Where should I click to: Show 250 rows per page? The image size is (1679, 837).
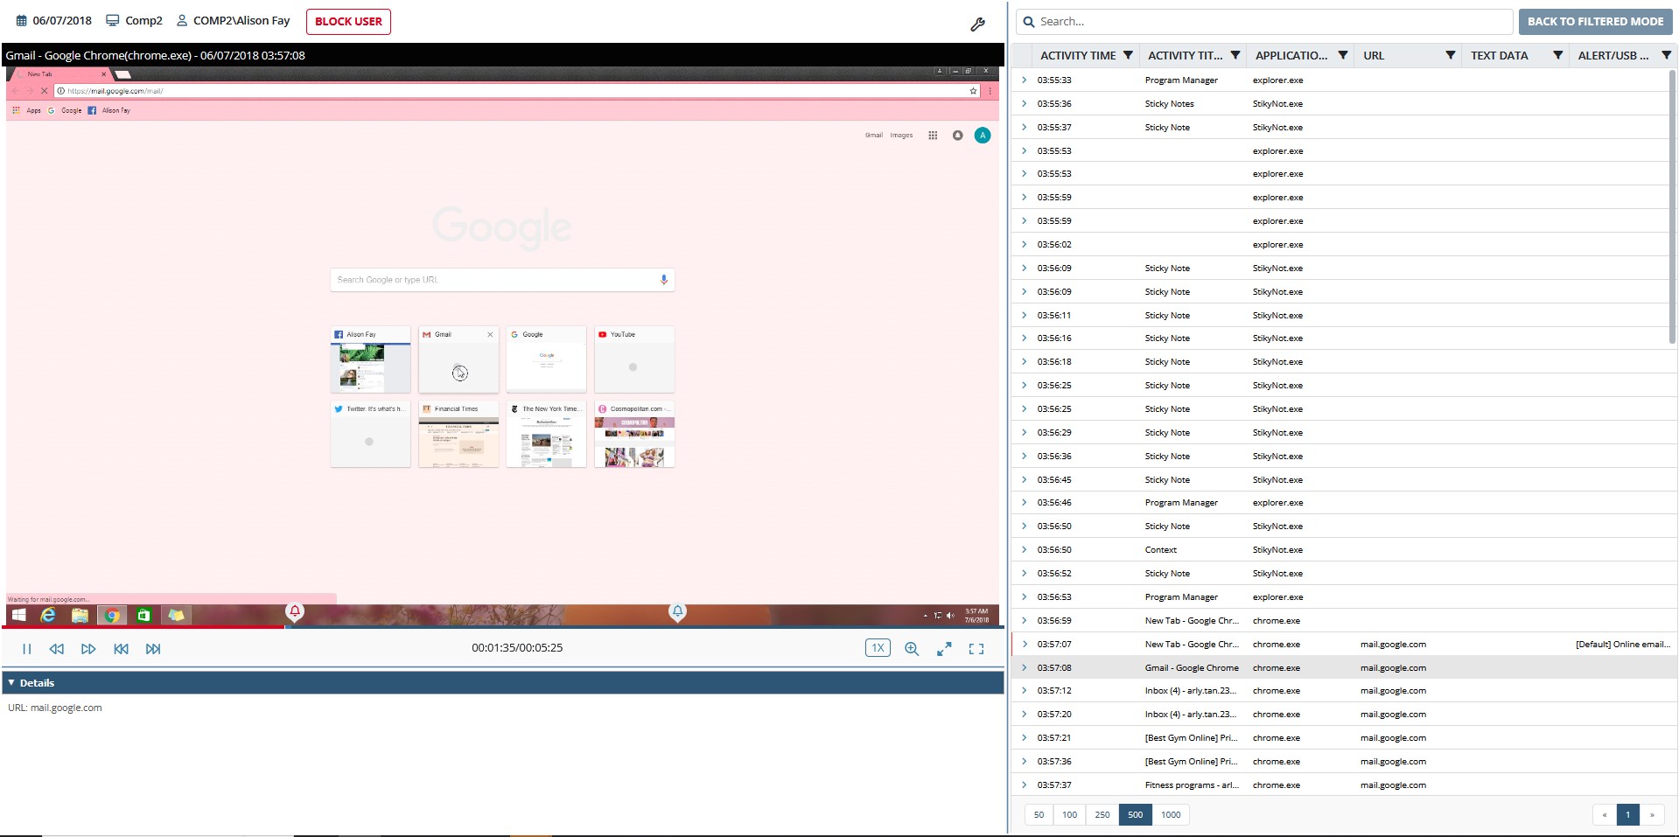point(1102,814)
